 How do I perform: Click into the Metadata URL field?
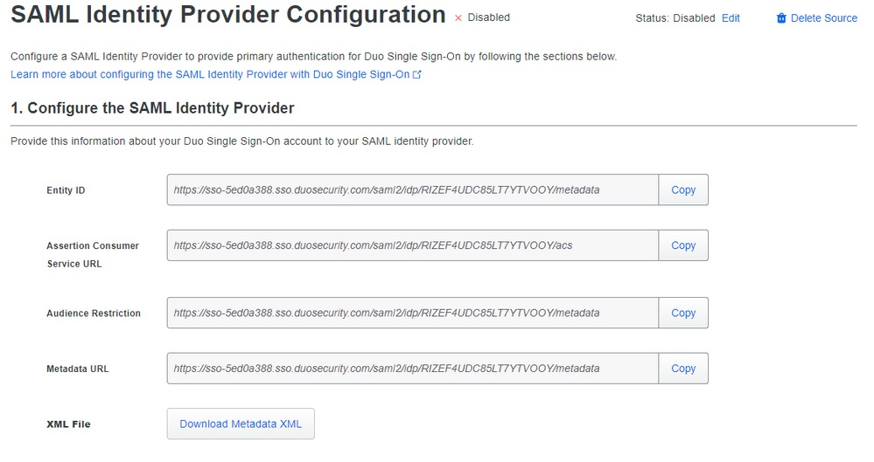(x=412, y=369)
